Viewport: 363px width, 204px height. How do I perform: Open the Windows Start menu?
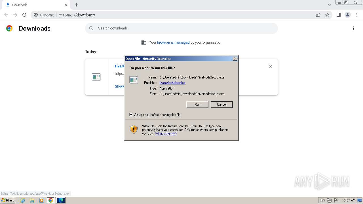pos(8,200)
